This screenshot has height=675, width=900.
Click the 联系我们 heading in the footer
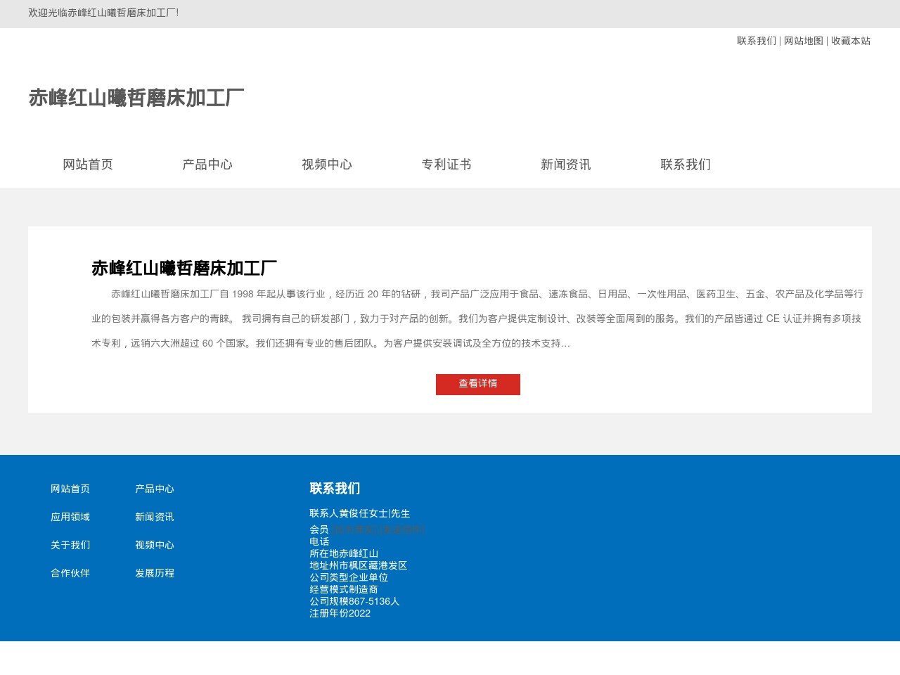(335, 489)
